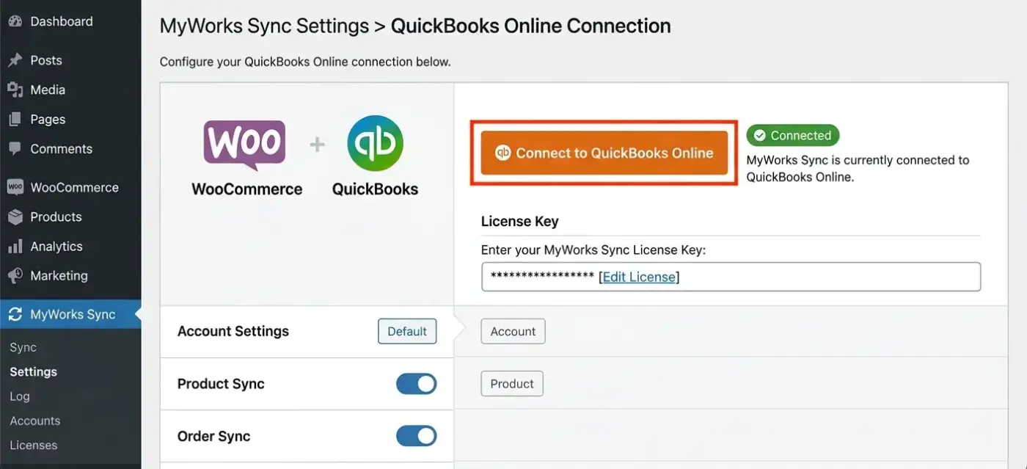The image size is (1027, 469).
Task: Toggle the Order Sync switch
Action: 417,436
